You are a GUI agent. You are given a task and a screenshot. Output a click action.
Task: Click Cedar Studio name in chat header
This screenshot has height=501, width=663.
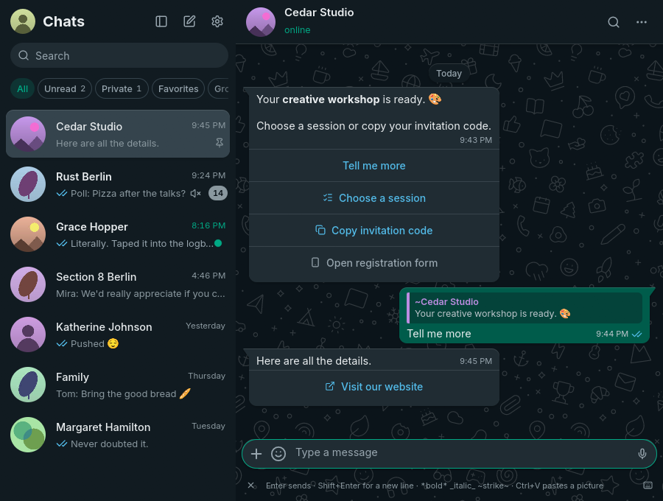[319, 13]
